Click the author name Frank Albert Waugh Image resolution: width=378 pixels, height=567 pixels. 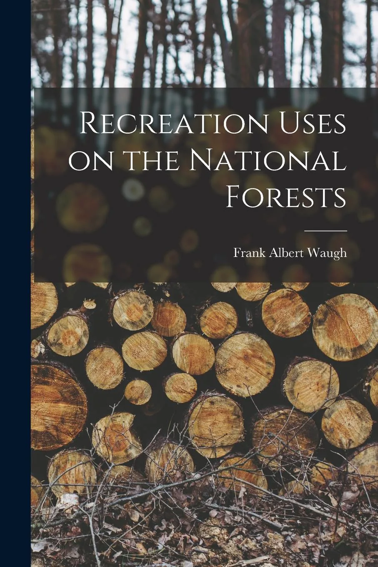(x=290, y=252)
